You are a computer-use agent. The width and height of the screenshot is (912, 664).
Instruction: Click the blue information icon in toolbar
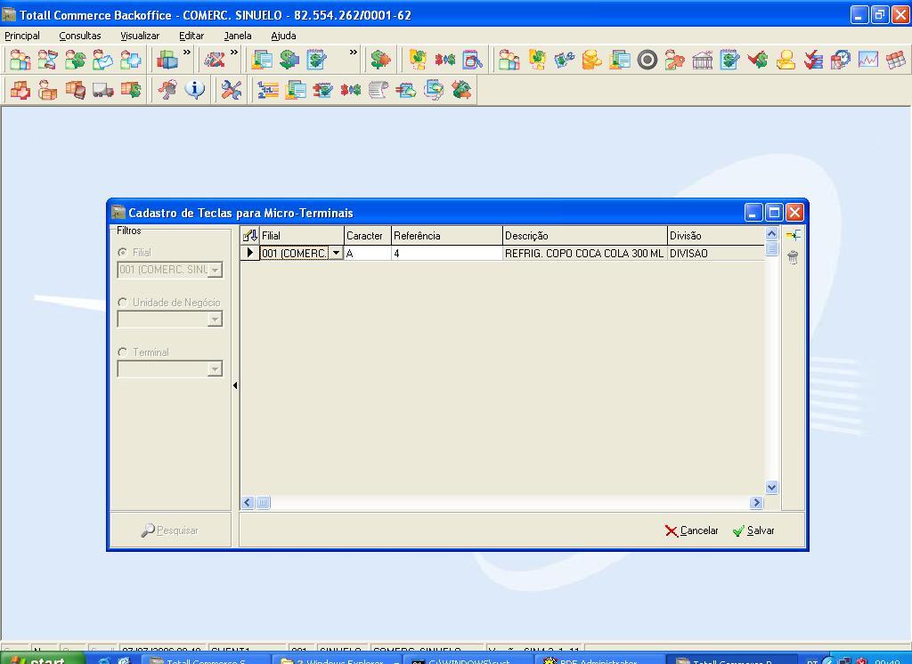[195, 90]
